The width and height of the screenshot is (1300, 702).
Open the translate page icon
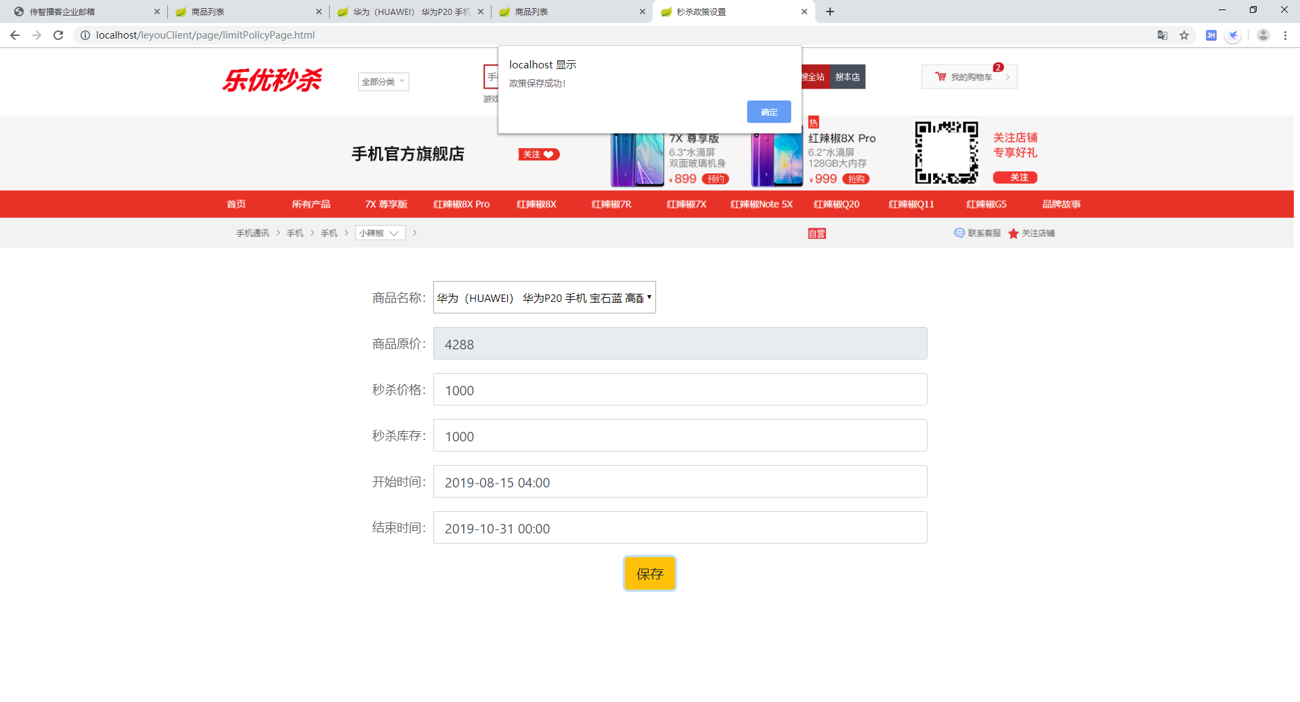1163,35
